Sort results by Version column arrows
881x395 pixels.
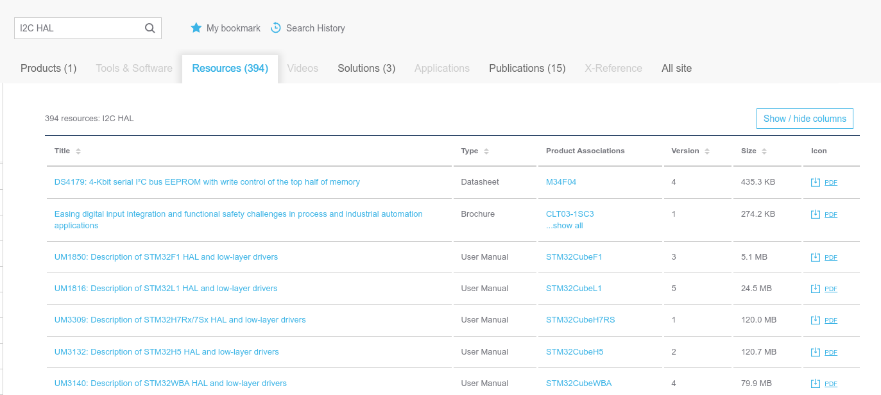[x=707, y=151]
